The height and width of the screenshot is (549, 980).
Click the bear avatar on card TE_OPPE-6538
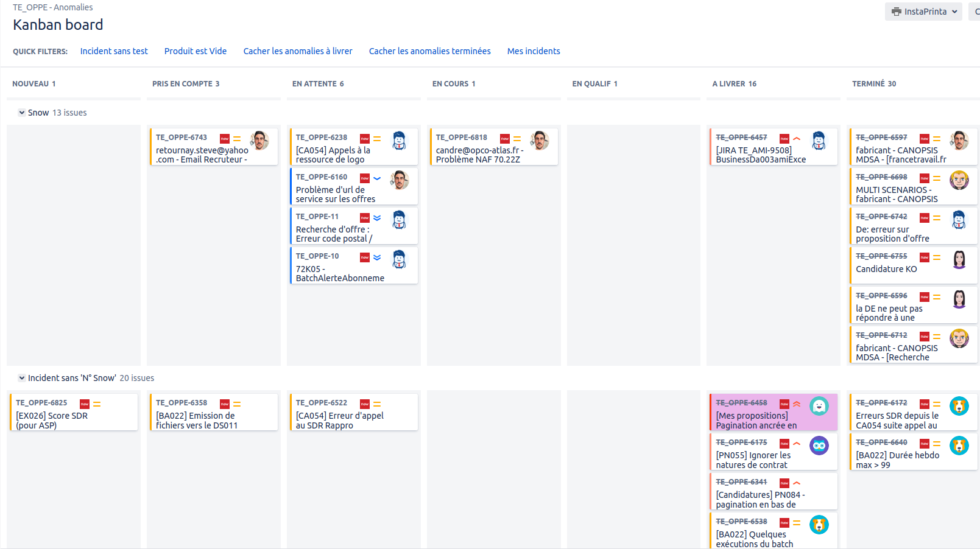tap(819, 524)
